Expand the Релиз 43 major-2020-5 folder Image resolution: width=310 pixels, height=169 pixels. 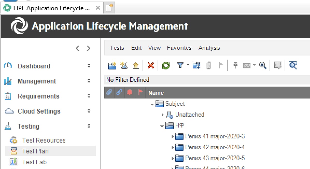pos(172,158)
